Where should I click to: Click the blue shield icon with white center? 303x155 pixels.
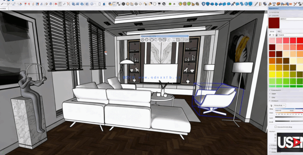pyautogui.click(x=204, y=4)
